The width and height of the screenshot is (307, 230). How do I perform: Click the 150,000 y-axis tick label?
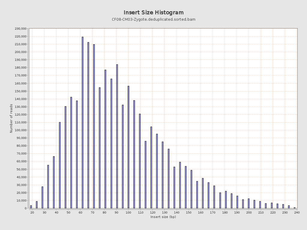pyautogui.click(x=21, y=91)
